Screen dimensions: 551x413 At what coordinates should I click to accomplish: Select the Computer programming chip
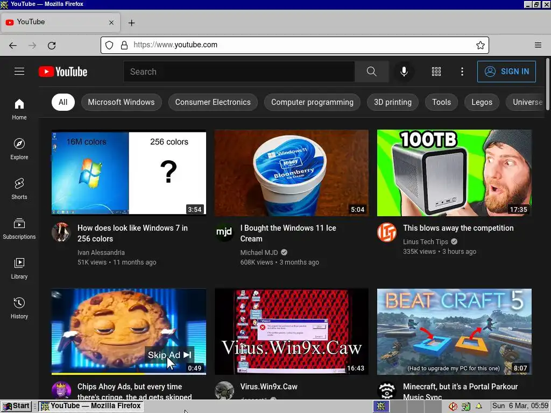point(312,102)
